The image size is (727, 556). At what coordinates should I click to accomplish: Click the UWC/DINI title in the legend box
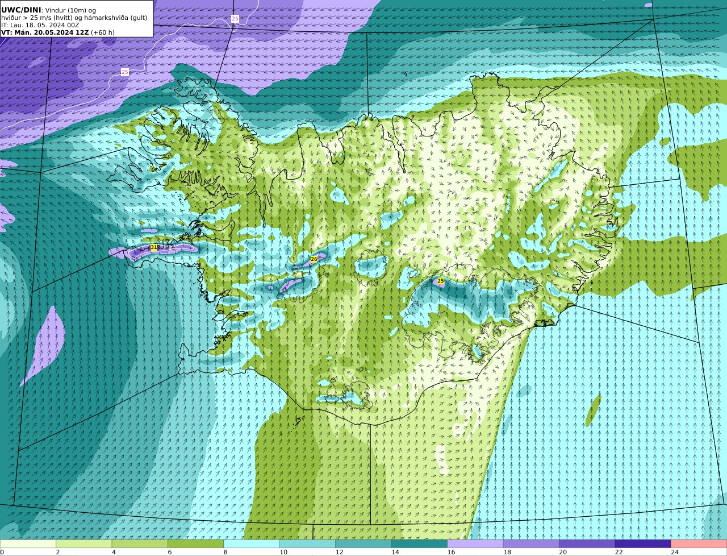[21, 10]
